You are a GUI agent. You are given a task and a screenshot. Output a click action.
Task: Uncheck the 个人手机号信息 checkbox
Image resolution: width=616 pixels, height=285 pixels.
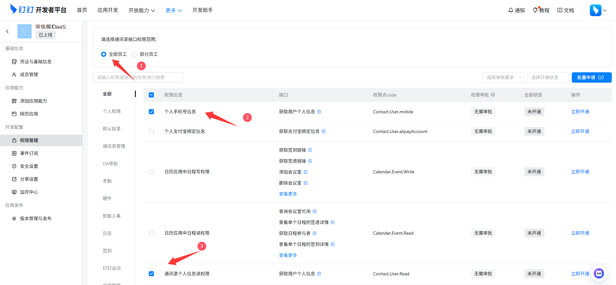point(151,112)
